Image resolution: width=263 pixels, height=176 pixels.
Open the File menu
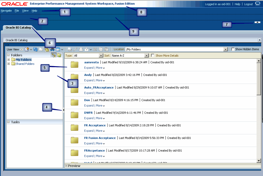(x=17, y=11)
